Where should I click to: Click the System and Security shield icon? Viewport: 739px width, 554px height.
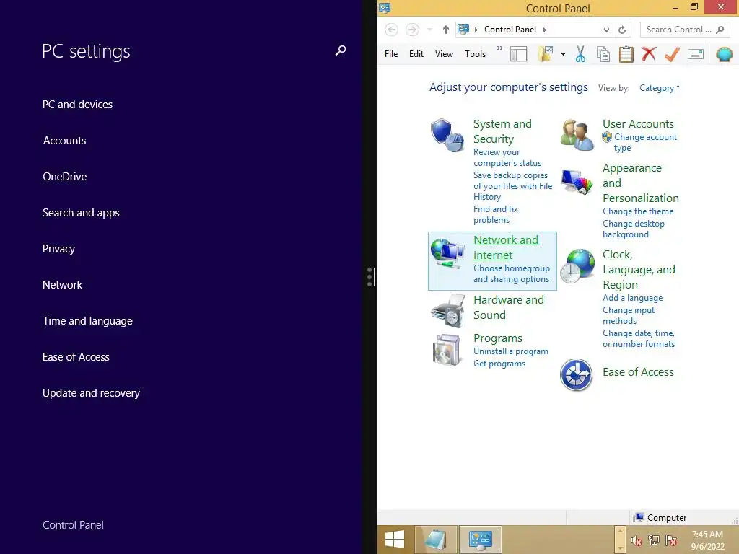[x=447, y=135]
